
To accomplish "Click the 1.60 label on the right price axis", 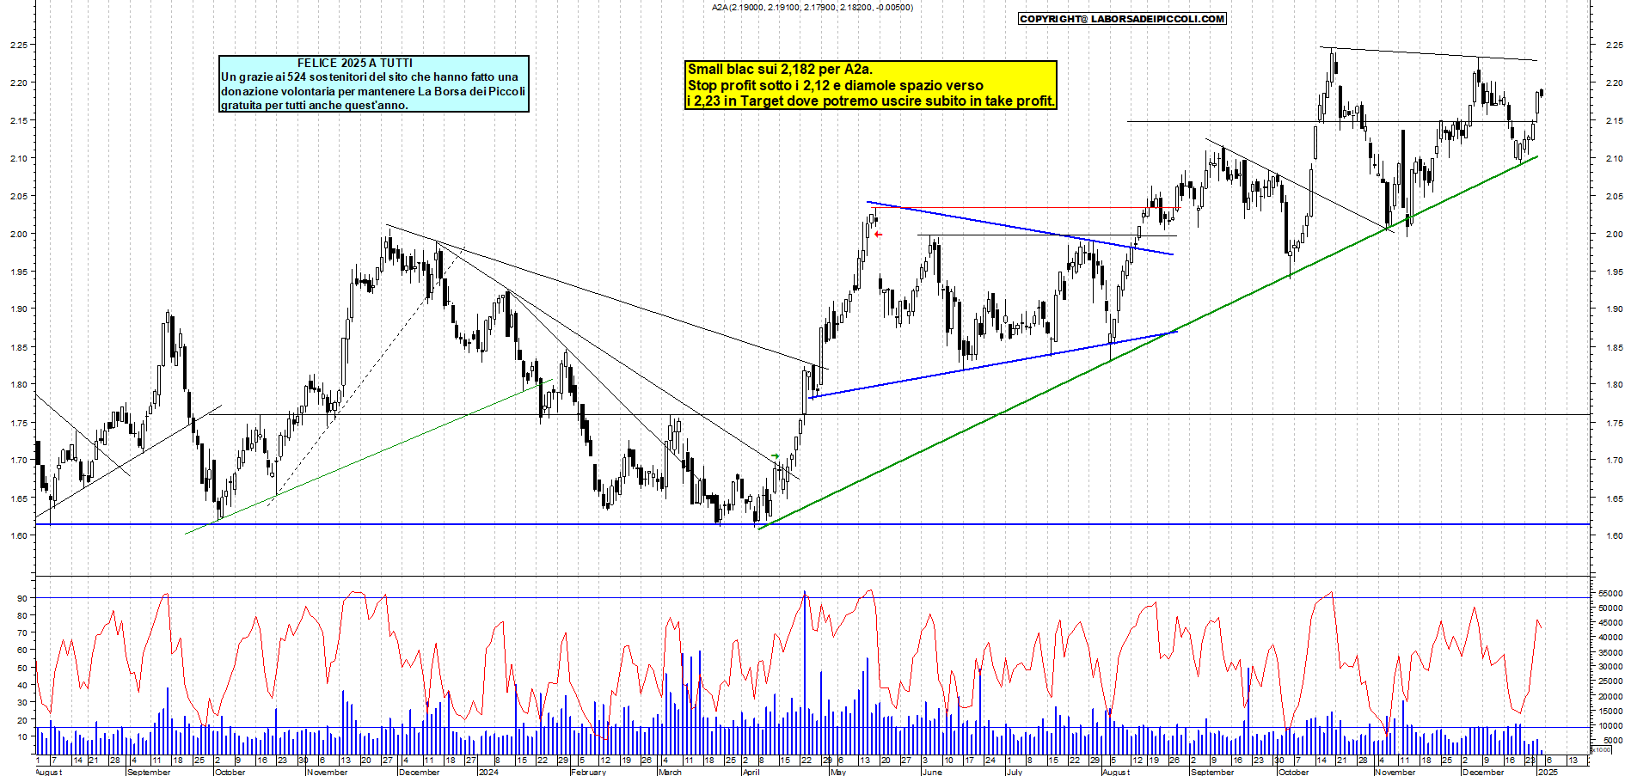I will pyautogui.click(x=1614, y=535).
